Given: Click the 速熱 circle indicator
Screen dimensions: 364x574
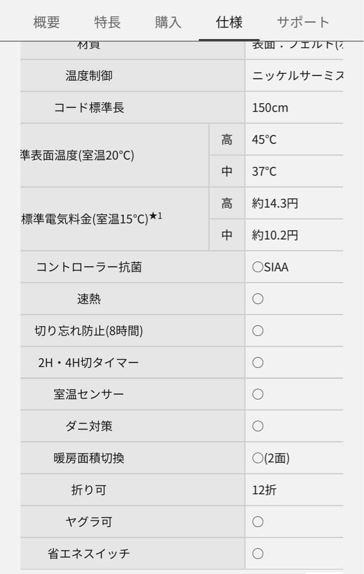Looking at the screenshot, I should click(258, 299).
